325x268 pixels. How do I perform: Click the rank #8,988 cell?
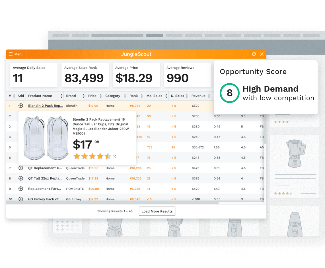click(x=135, y=106)
